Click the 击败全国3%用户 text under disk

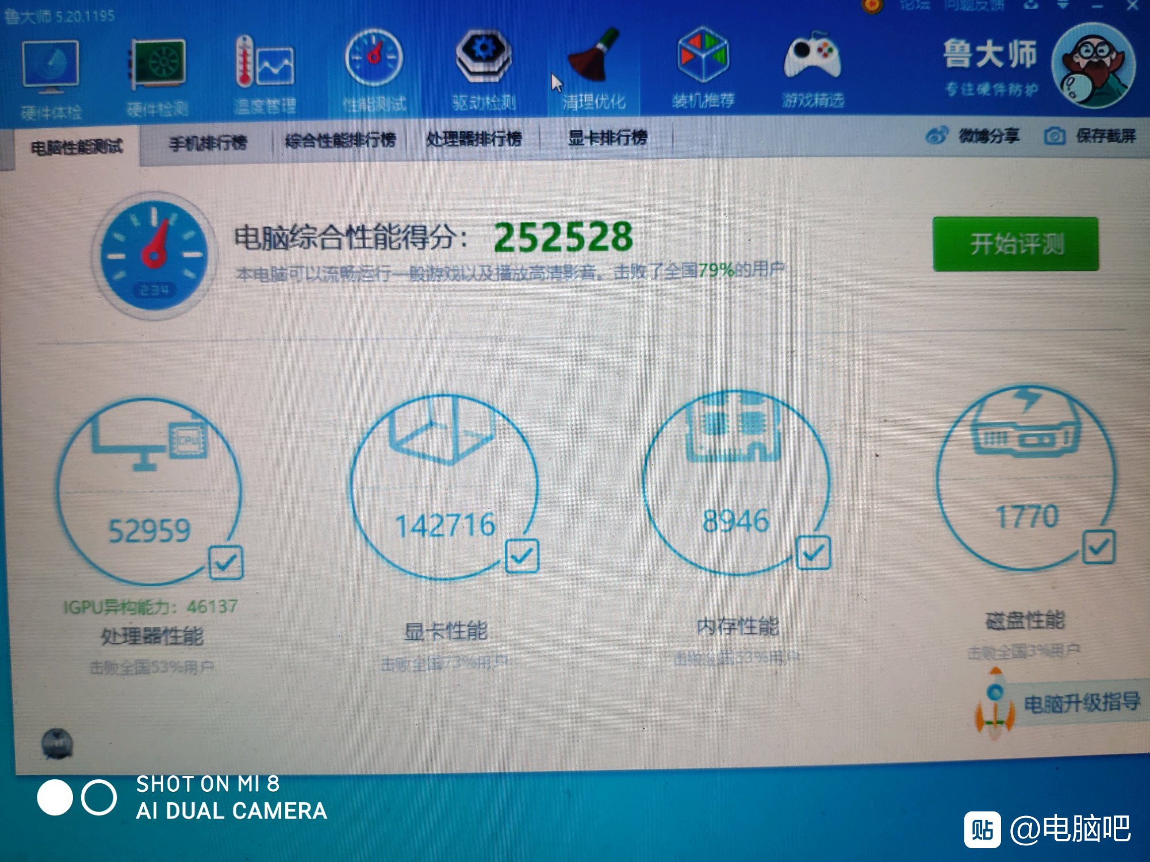pos(1023,651)
